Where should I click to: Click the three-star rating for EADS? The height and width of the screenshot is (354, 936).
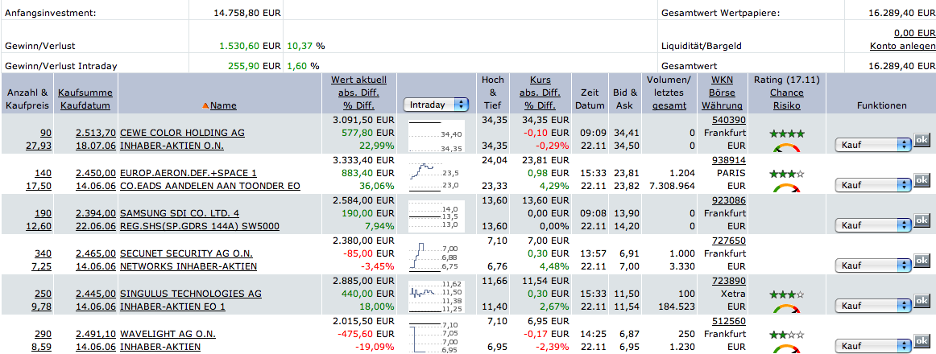tap(785, 173)
